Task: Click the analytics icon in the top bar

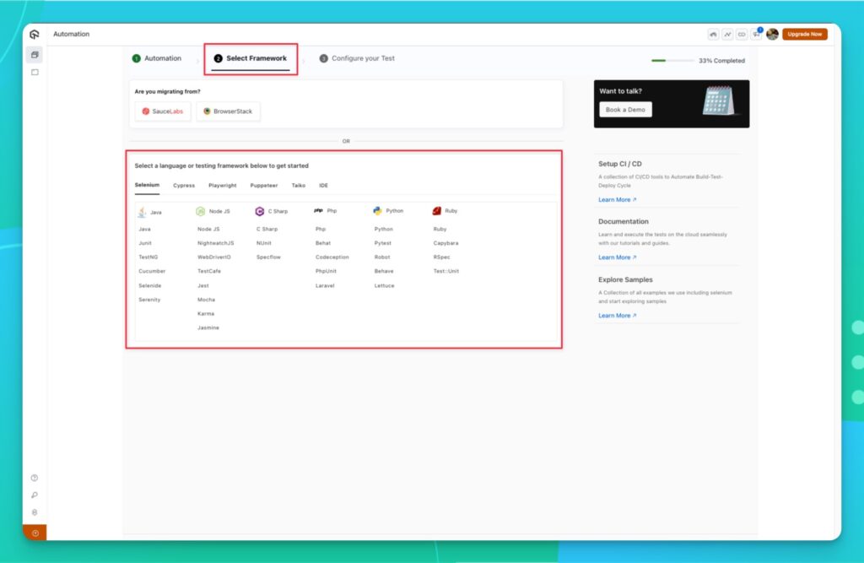Action: point(727,34)
